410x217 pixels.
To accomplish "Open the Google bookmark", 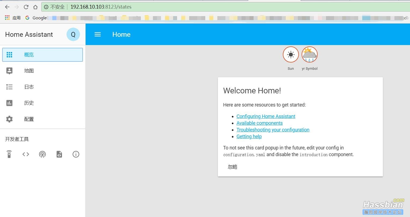I will pyautogui.click(x=36, y=18).
